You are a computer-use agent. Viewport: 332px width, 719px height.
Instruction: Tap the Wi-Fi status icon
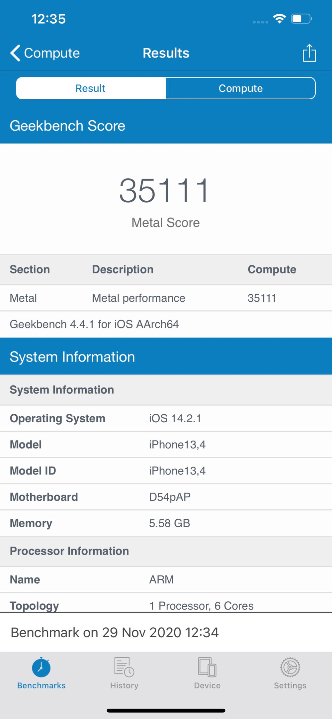tap(280, 19)
